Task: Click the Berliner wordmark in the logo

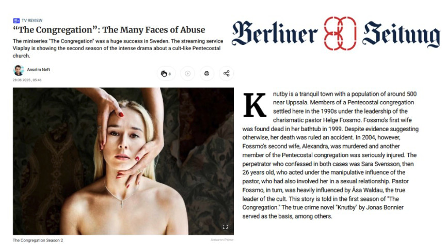Action: (x=275, y=34)
